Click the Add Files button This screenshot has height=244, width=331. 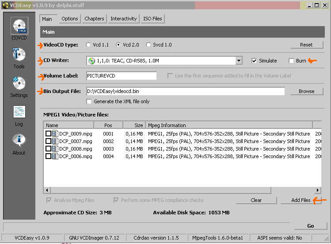[x=301, y=200]
